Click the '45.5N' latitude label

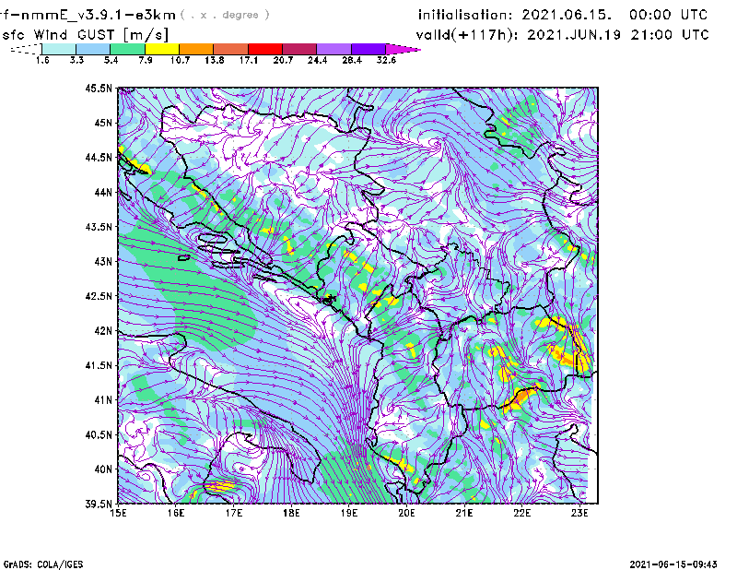tap(99, 88)
